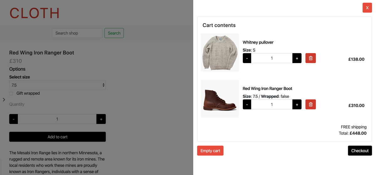Focus the Search shop input field

77,33
